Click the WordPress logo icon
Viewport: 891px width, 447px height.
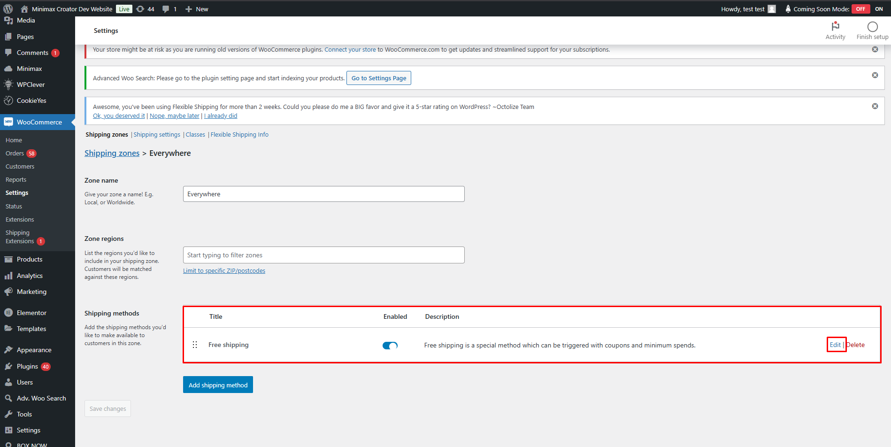(x=8, y=9)
